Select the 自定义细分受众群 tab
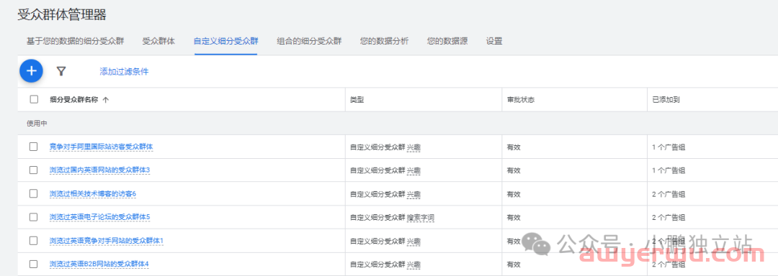 pyautogui.click(x=225, y=41)
